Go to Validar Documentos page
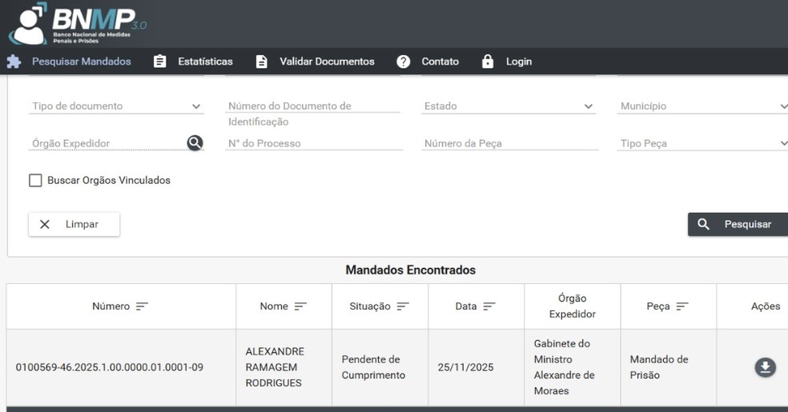Viewport: 788px width, 412px height. pos(327,62)
